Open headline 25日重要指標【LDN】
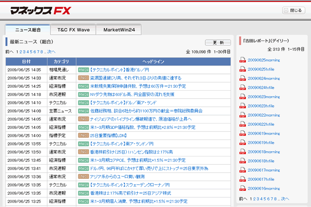This screenshot has height=207, width=311. 108,135
